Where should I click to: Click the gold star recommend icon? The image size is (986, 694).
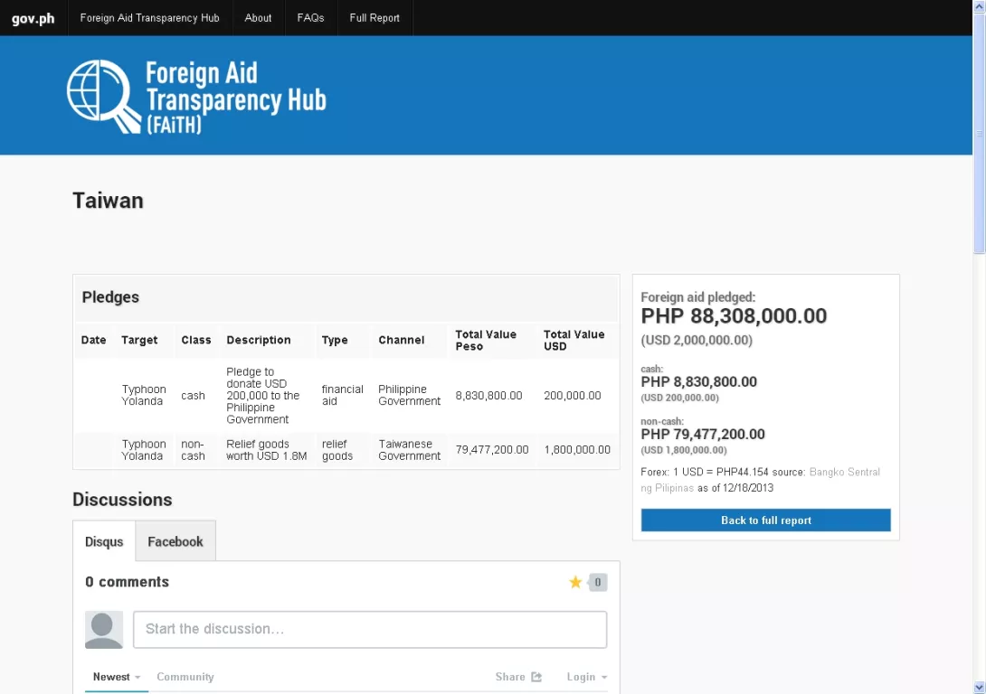tap(575, 583)
